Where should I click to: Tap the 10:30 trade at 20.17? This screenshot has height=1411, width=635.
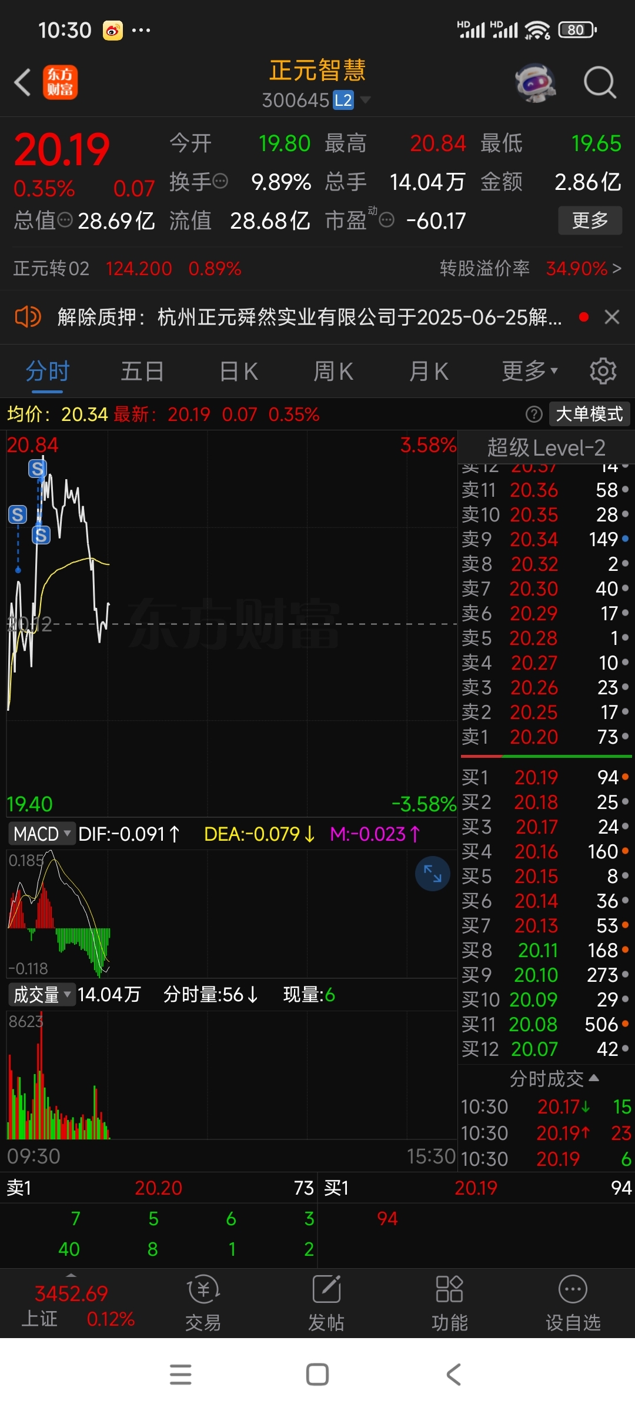pyautogui.click(x=546, y=1106)
